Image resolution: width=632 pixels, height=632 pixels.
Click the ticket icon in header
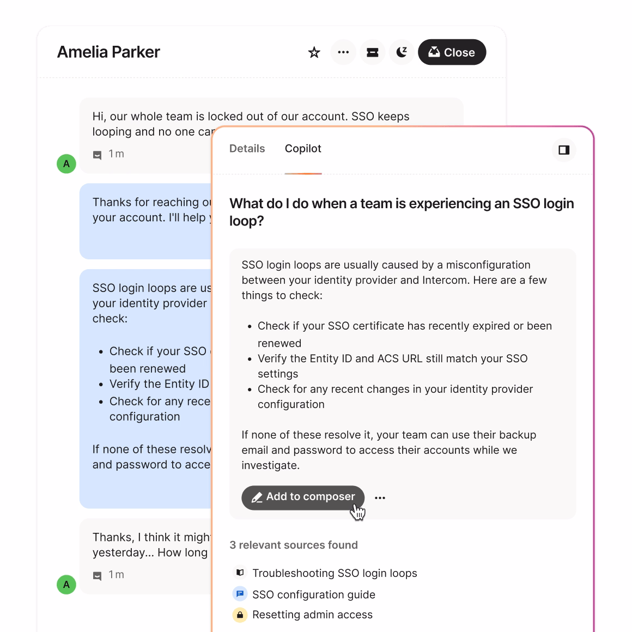point(373,52)
